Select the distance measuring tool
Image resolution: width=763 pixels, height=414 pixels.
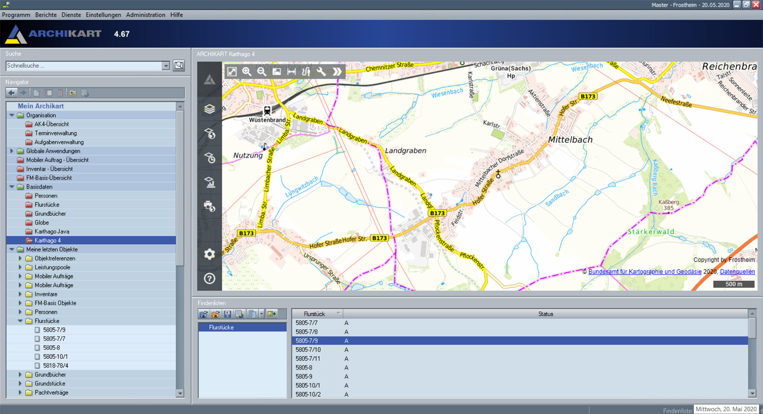[292, 72]
